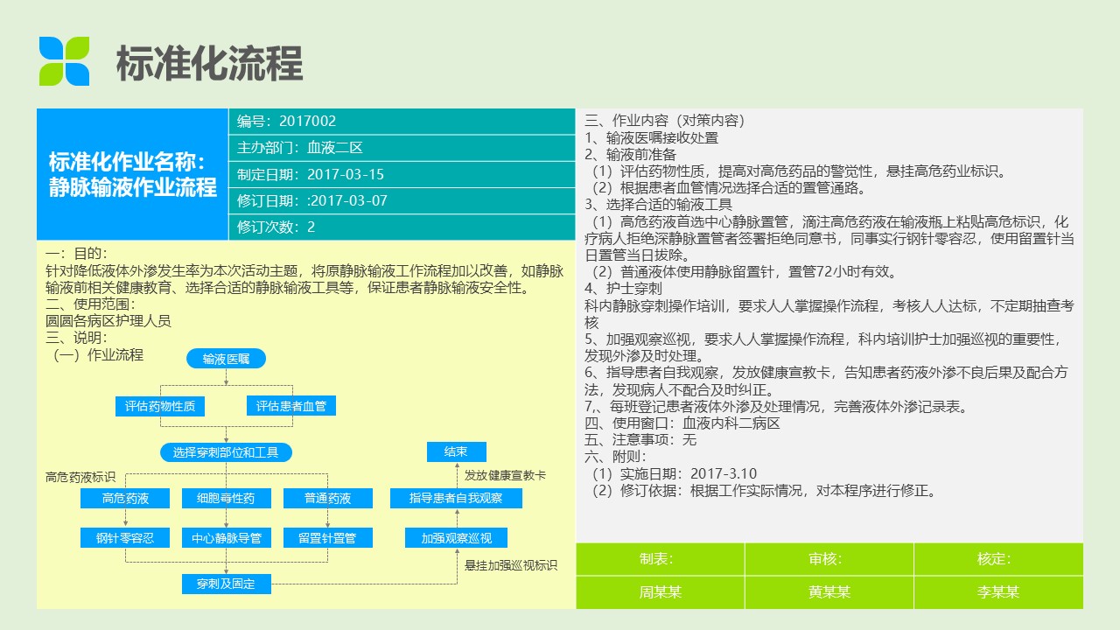Viewport: 1120px width, 630px height.
Task: Select the 选择穿刺部位和工具 node
Action: [226, 452]
